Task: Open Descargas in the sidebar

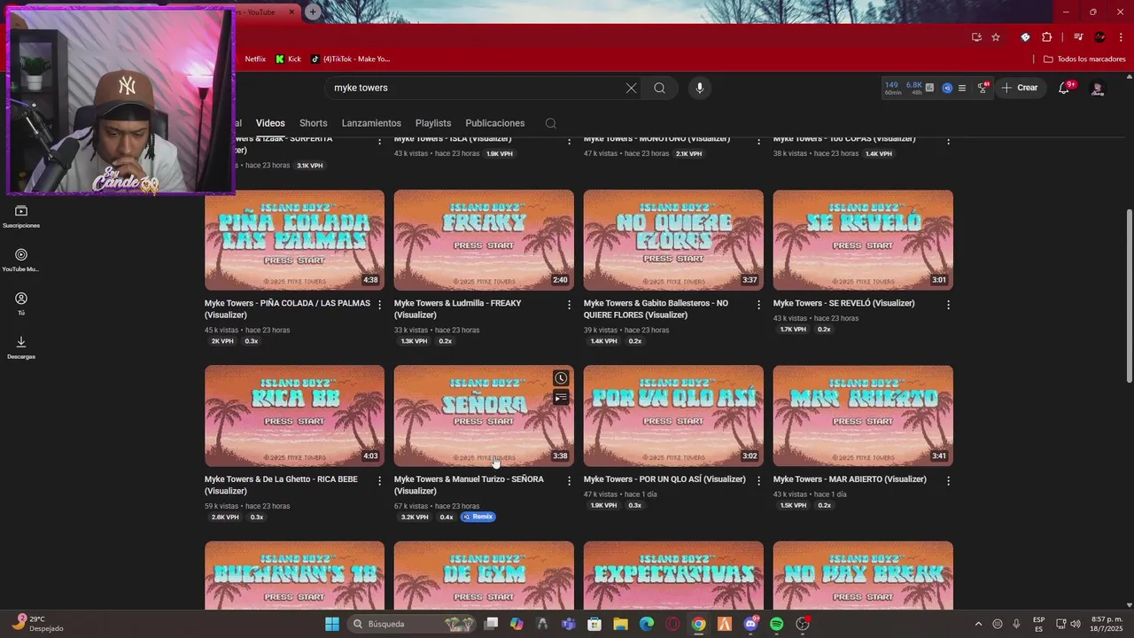Action: pyautogui.click(x=21, y=347)
